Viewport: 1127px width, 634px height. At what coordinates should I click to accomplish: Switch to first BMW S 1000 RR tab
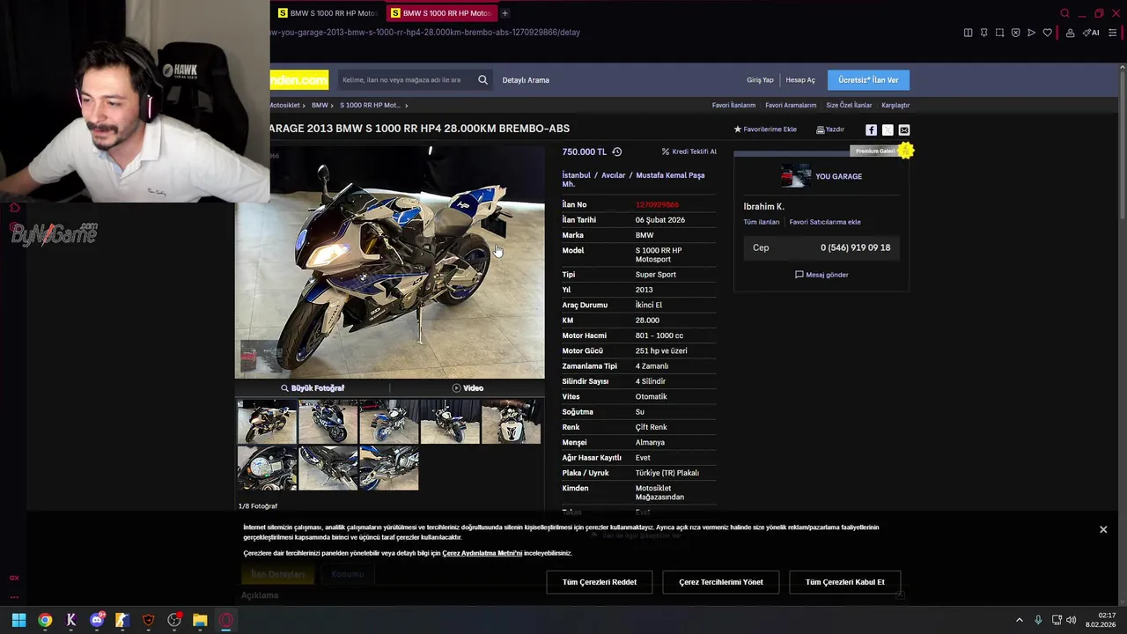[328, 13]
